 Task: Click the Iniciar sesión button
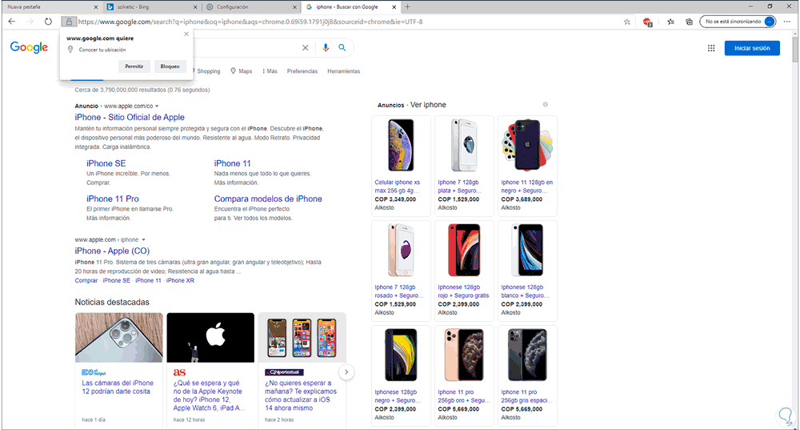point(752,48)
